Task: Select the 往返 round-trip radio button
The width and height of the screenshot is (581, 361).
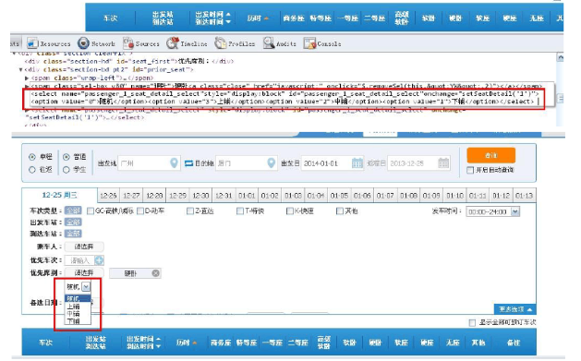Action: (32, 170)
